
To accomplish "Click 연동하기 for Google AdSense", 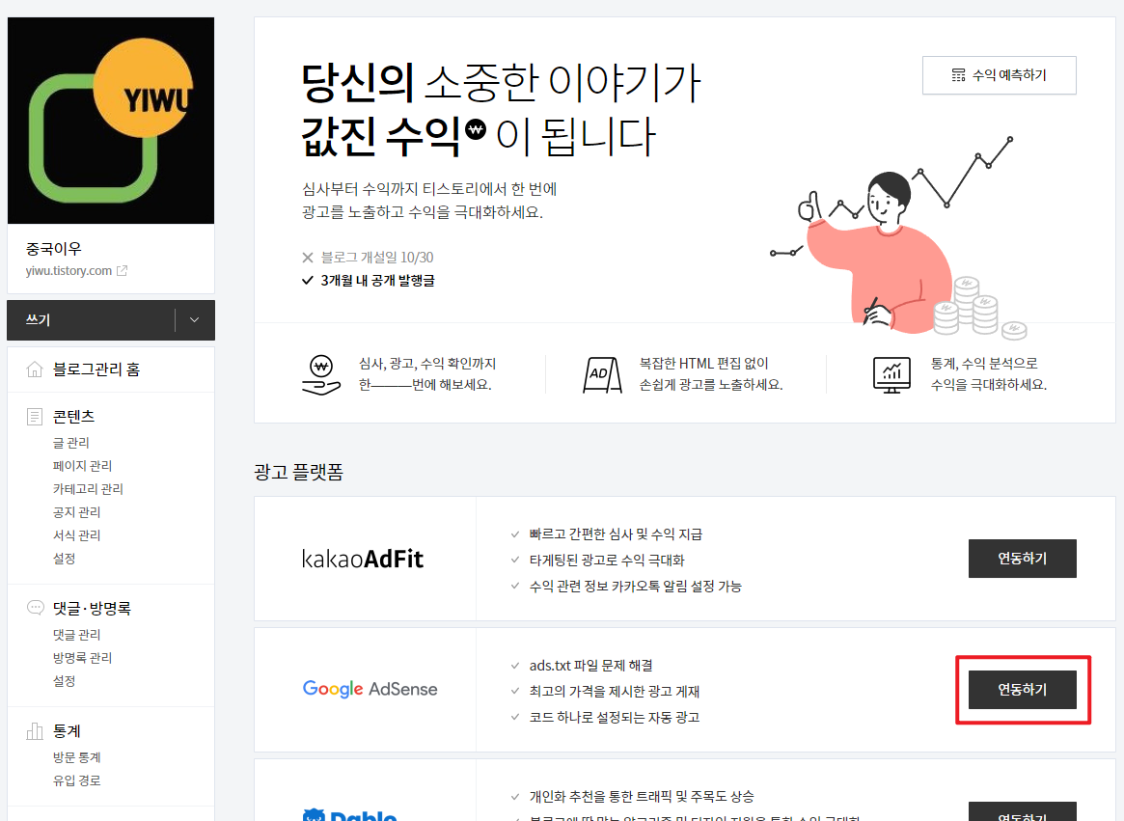I will pyautogui.click(x=1022, y=690).
